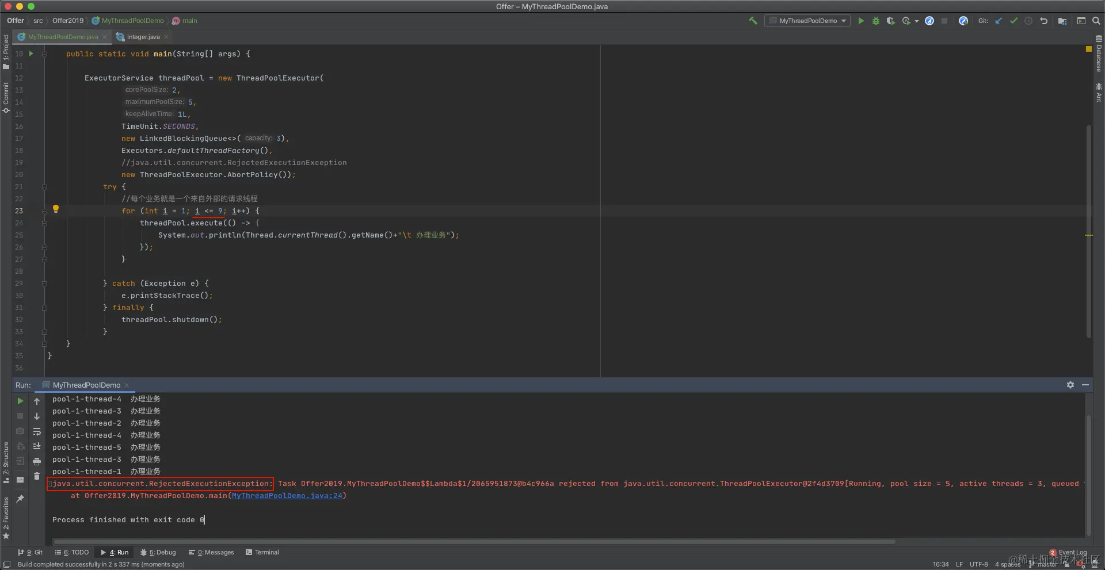
Task: Open the MyThreadPoolDemo run configuration dropdown
Action: click(808, 21)
